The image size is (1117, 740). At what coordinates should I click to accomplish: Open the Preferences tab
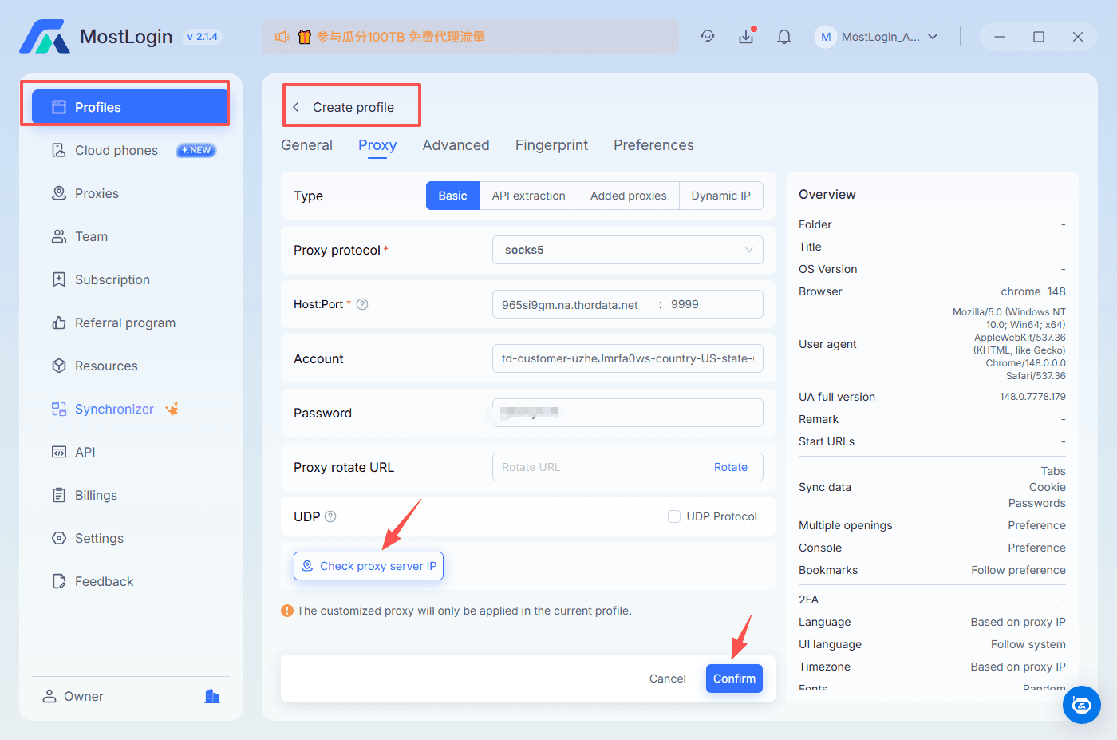tap(653, 145)
